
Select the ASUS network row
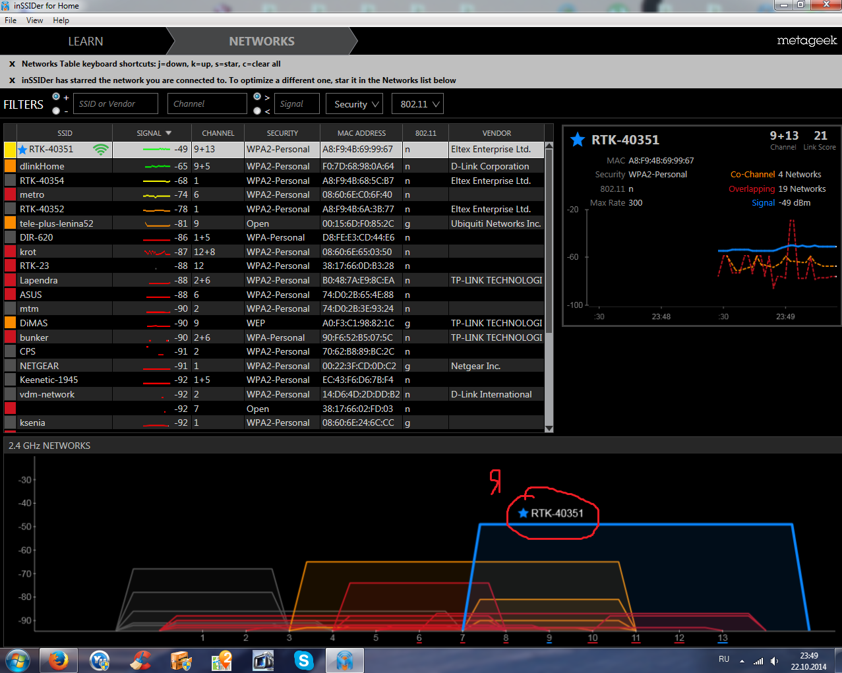[274, 295]
